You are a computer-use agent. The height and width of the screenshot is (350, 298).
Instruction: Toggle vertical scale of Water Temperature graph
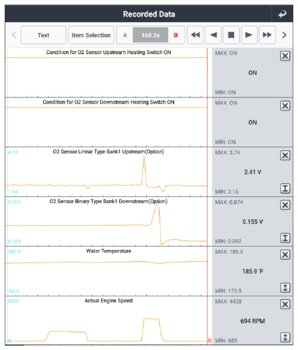(x=285, y=288)
